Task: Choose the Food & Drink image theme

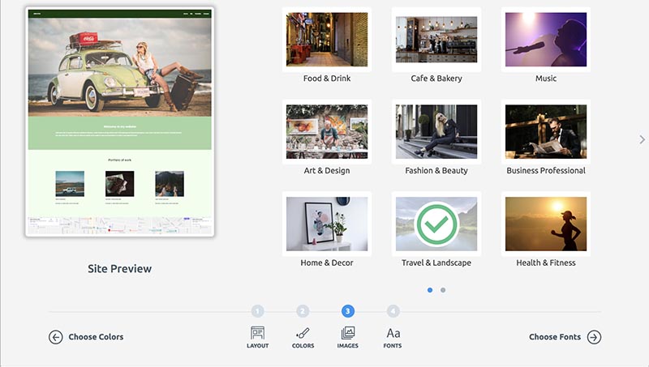Action: click(327, 40)
